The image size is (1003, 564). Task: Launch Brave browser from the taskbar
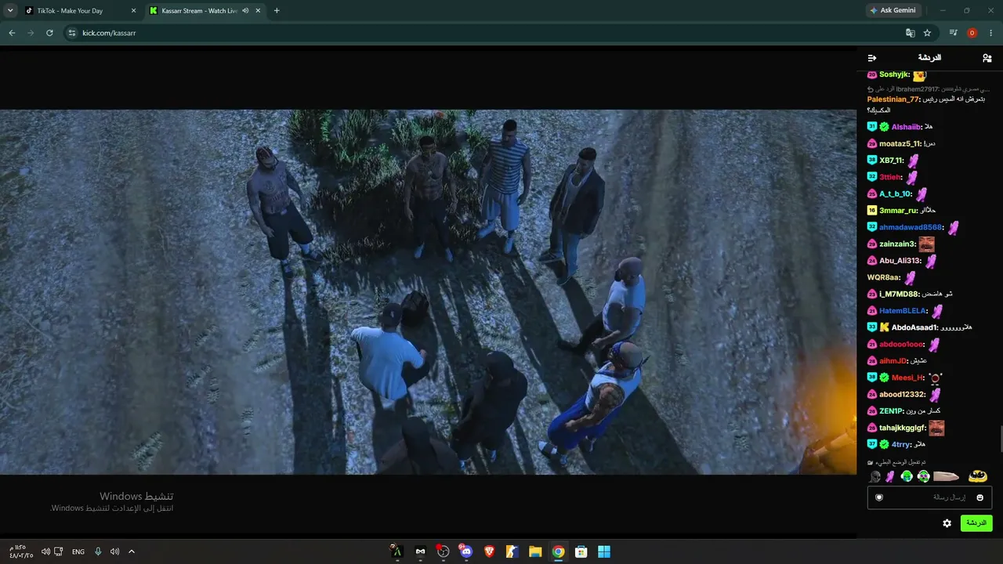pyautogui.click(x=489, y=551)
